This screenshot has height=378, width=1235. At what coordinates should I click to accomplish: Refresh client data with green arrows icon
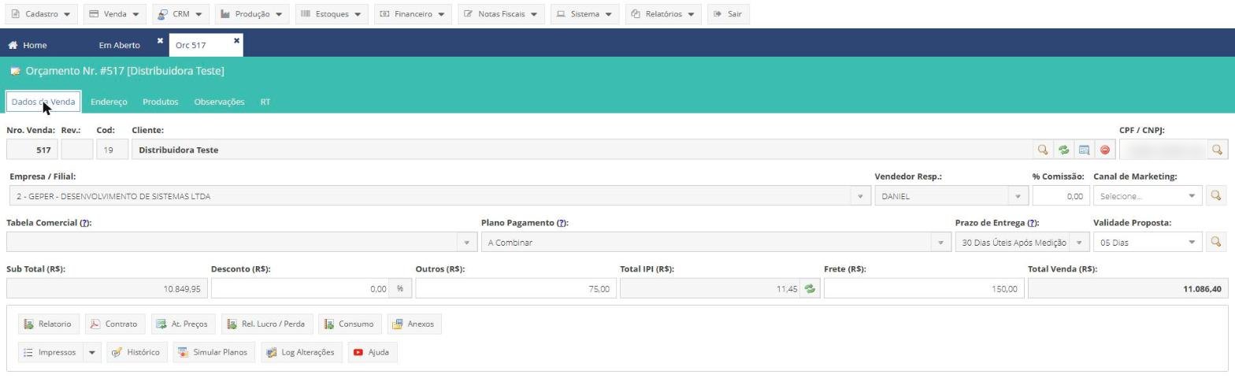coord(1063,150)
